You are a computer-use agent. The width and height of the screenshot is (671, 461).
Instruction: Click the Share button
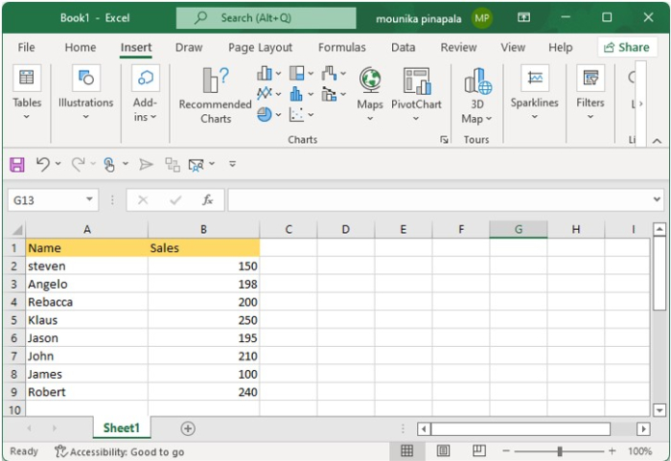coord(626,47)
